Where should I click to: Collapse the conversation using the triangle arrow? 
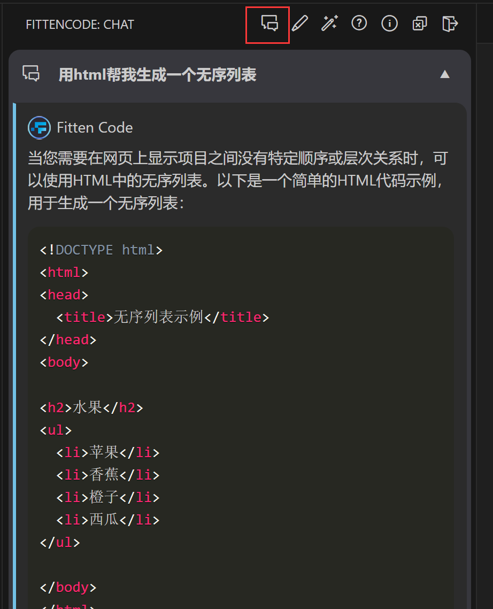pos(445,74)
